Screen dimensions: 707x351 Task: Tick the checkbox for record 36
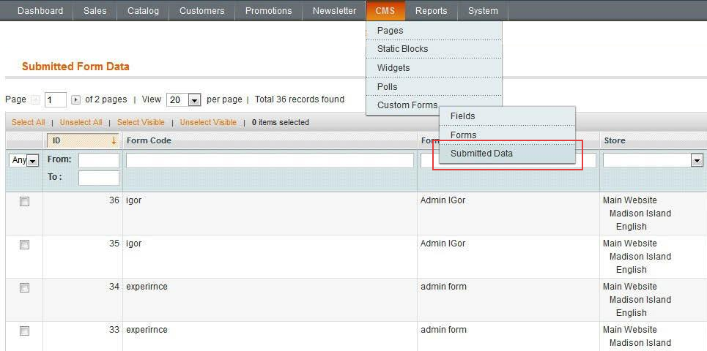[x=24, y=202]
